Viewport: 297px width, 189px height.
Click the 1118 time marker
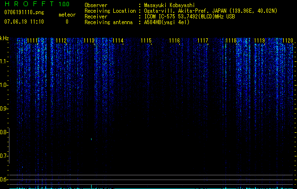tap(231, 41)
